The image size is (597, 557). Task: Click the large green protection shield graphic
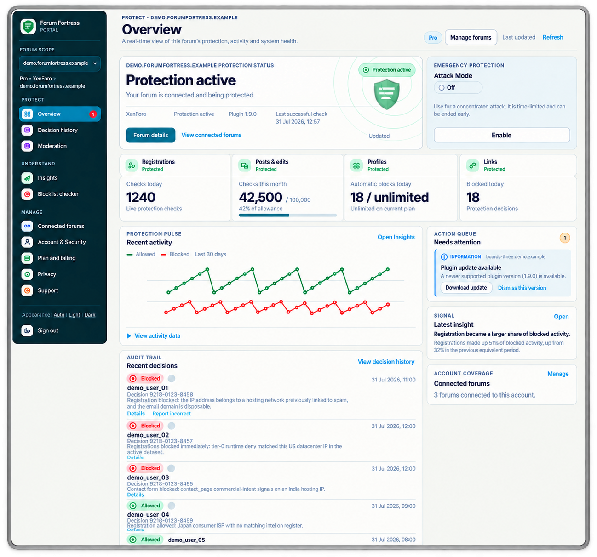click(387, 94)
